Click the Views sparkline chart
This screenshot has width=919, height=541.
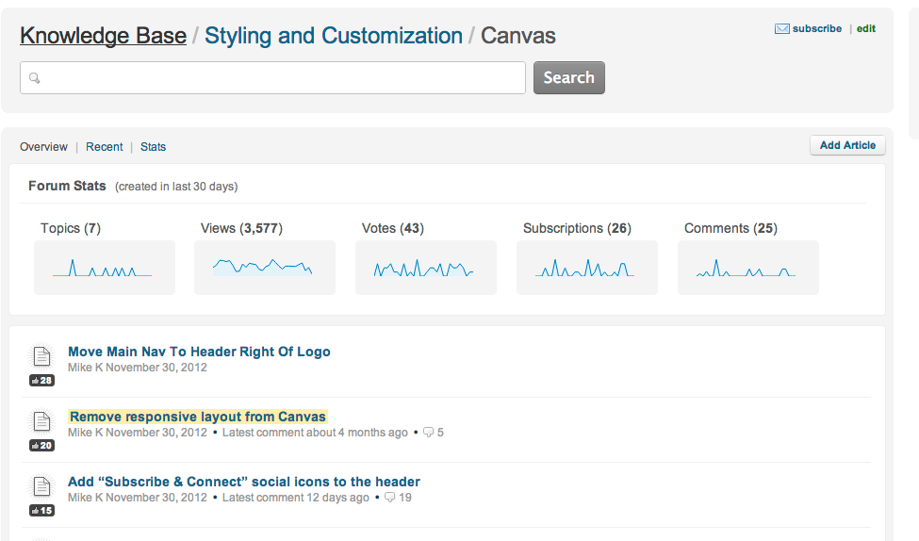[264, 268]
